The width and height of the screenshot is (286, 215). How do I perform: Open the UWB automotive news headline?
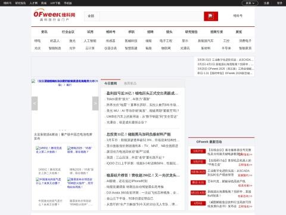pyautogui.click(x=142, y=116)
